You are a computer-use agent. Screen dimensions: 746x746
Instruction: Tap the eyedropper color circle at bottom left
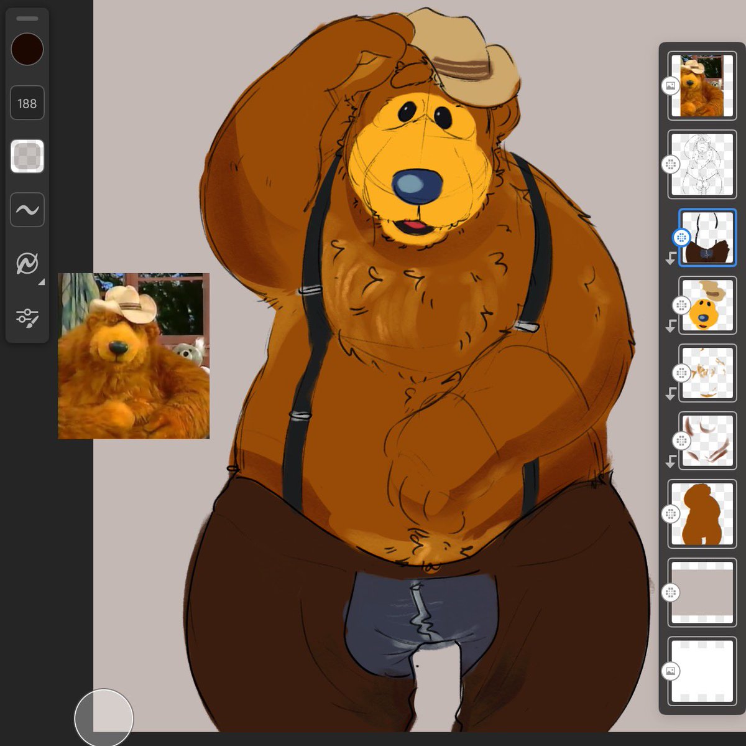(x=104, y=717)
